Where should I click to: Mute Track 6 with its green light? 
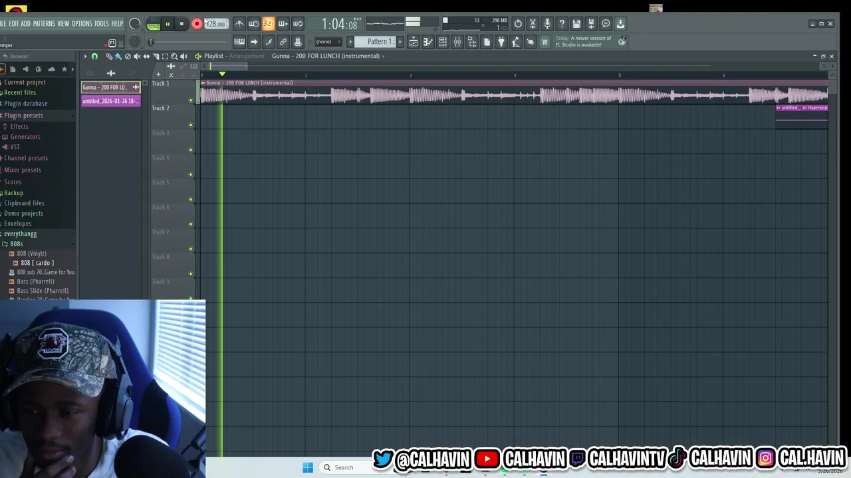tap(191, 224)
